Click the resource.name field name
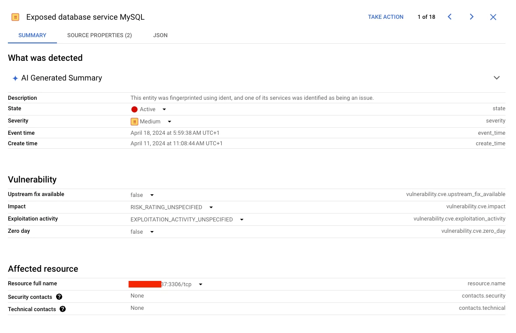This screenshot has width=516, height=333. pyautogui.click(x=486, y=284)
